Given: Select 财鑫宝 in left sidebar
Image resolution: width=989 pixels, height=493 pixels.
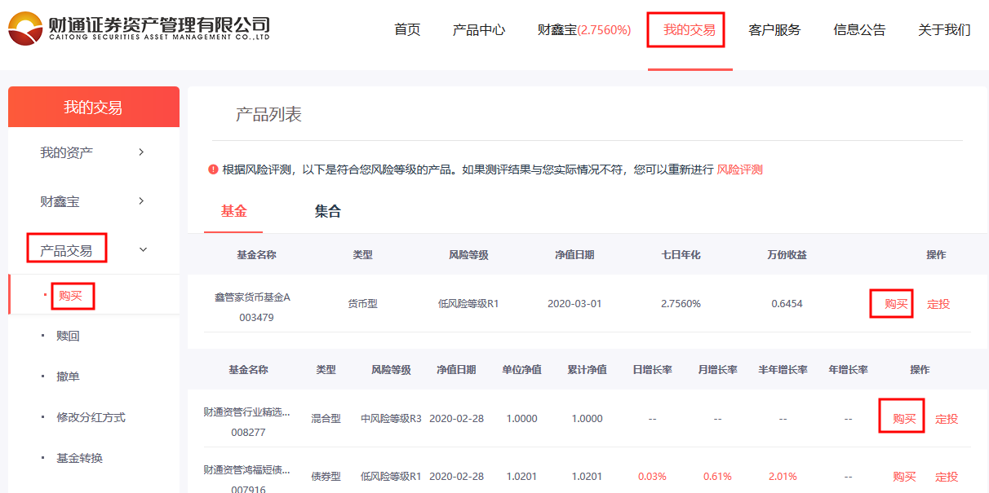Looking at the screenshot, I should point(60,201).
